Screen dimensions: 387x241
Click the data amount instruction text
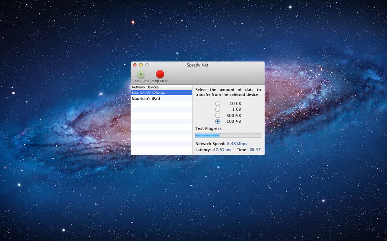(228, 93)
